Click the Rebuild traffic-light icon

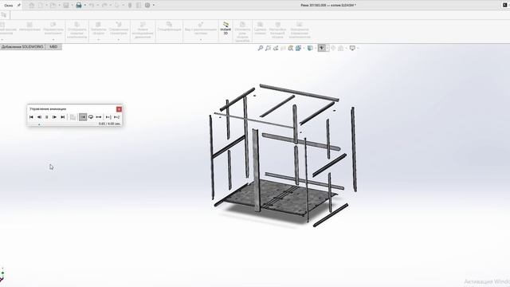(x=130, y=6)
